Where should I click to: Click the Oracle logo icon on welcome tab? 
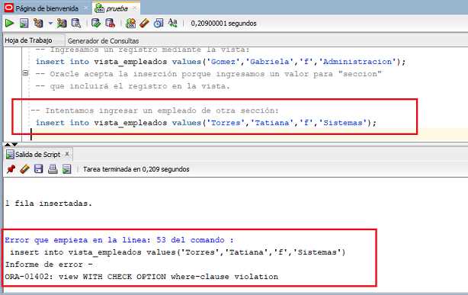(9, 8)
